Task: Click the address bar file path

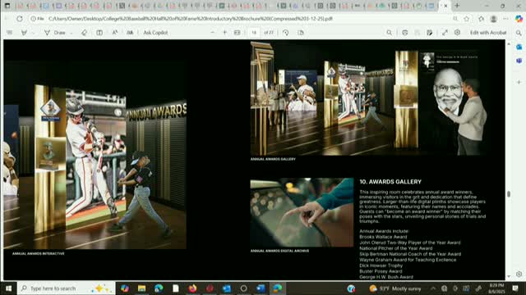Action: pyautogui.click(x=191, y=19)
